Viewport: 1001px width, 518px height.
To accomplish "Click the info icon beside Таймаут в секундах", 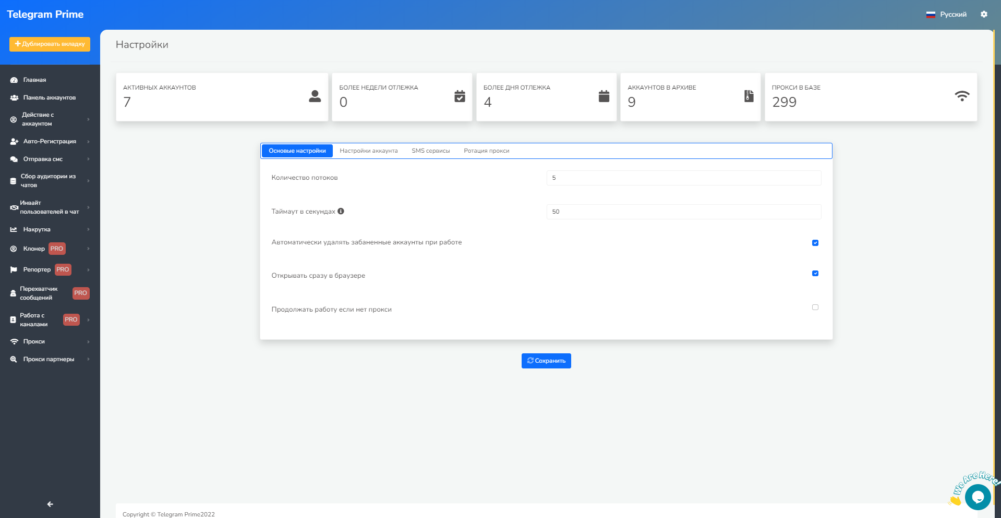I will (x=341, y=211).
